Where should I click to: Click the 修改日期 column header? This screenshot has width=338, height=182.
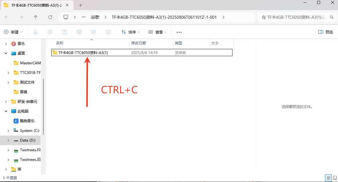(139, 43)
